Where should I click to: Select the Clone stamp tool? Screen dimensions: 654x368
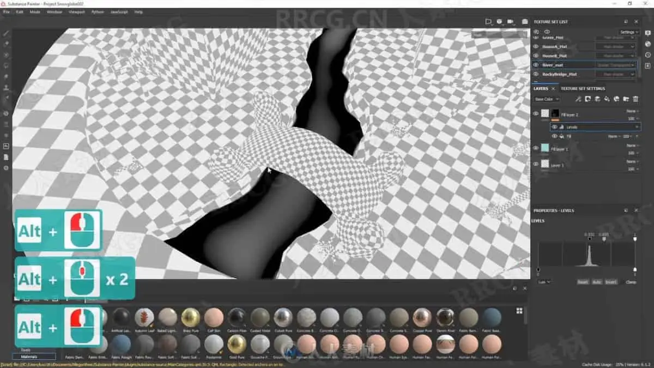coord(6,87)
